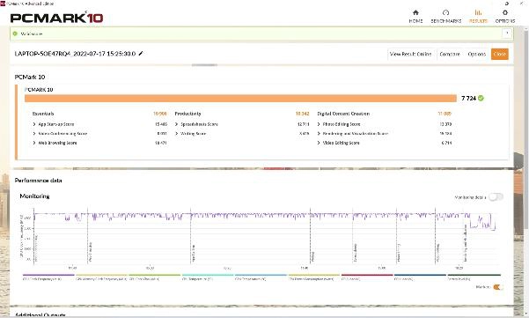This screenshot has width=529, height=318.
Task: Open the Options gear icon
Action: coord(505,13)
